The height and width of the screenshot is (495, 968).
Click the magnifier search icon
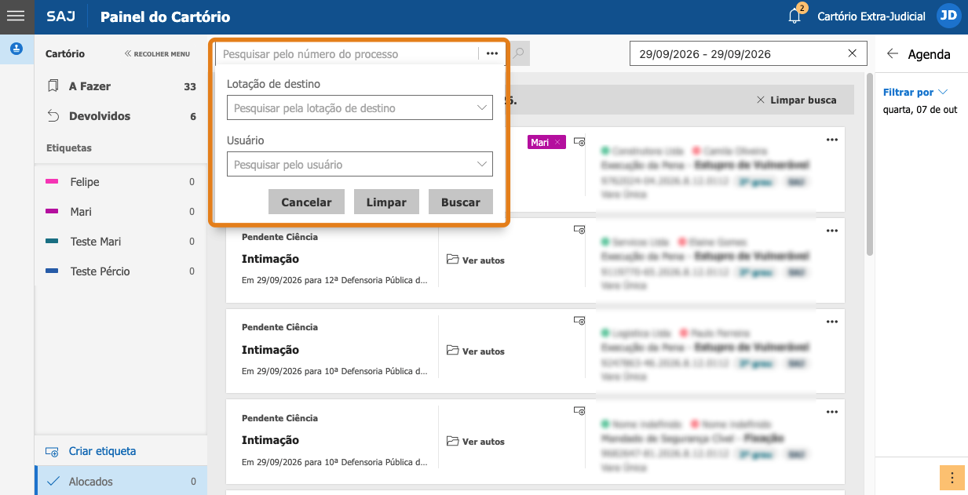519,54
